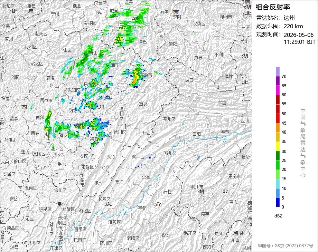The height and width of the screenshot is (252, 318).
Task: Click the 万州区 district label
Action: [x=170, y=154]
